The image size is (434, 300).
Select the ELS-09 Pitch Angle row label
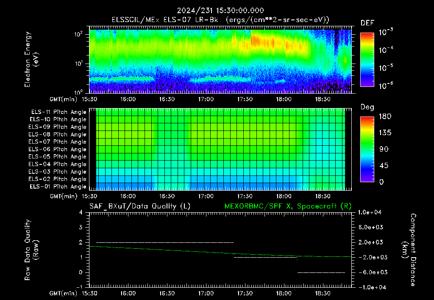(x=58, y=127)
